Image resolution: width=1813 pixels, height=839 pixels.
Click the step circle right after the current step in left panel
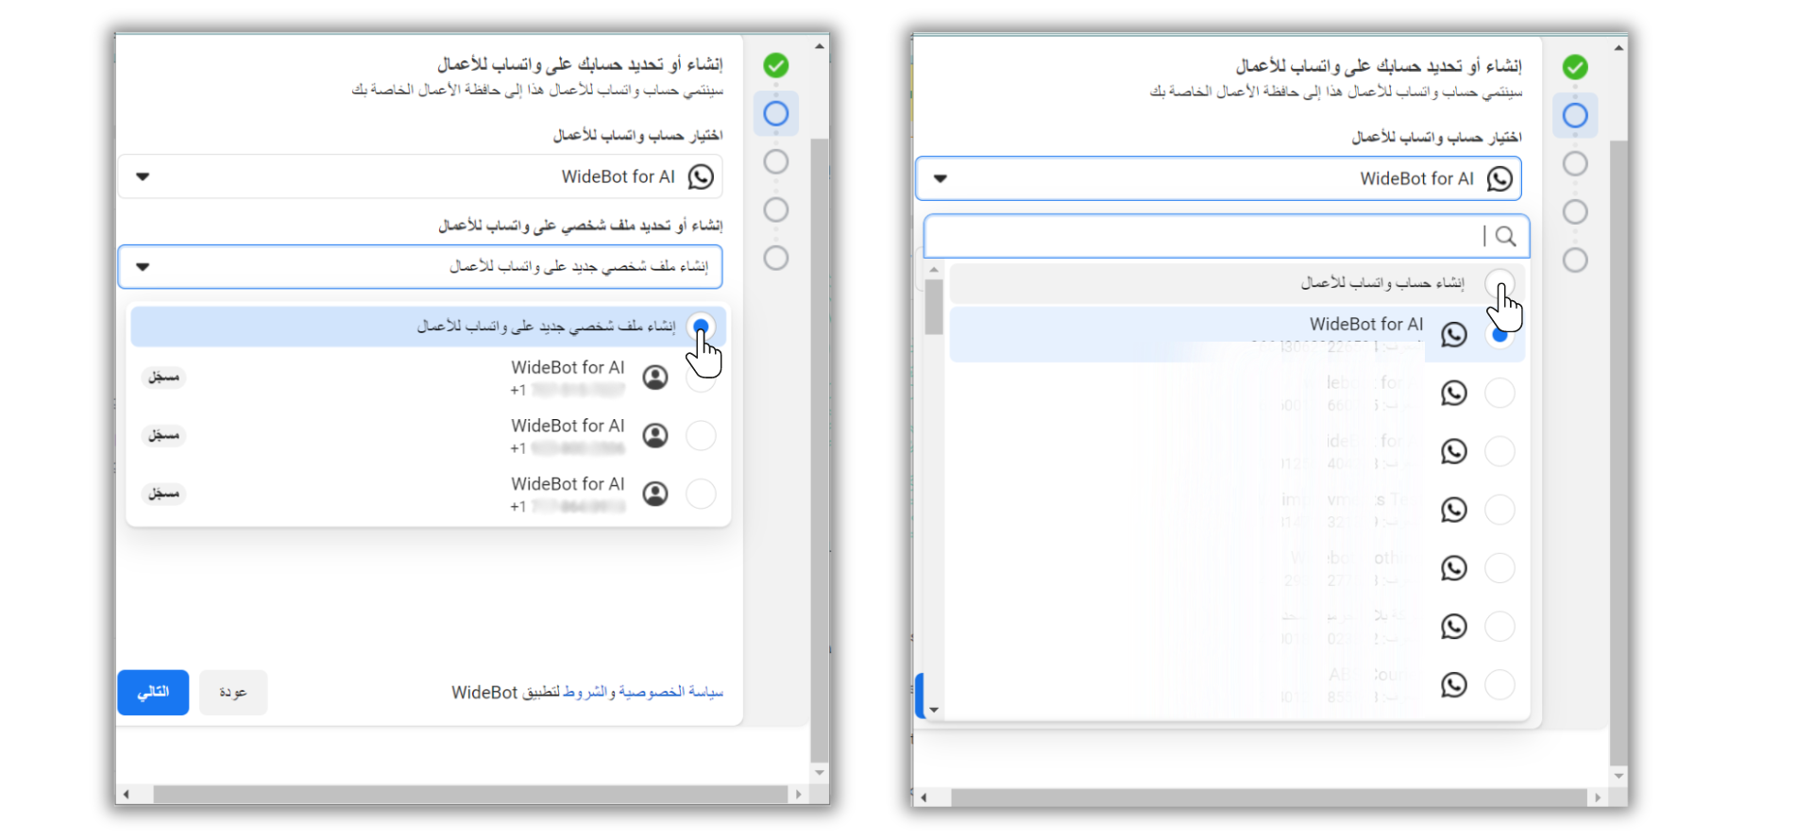[x=776, y=161]
